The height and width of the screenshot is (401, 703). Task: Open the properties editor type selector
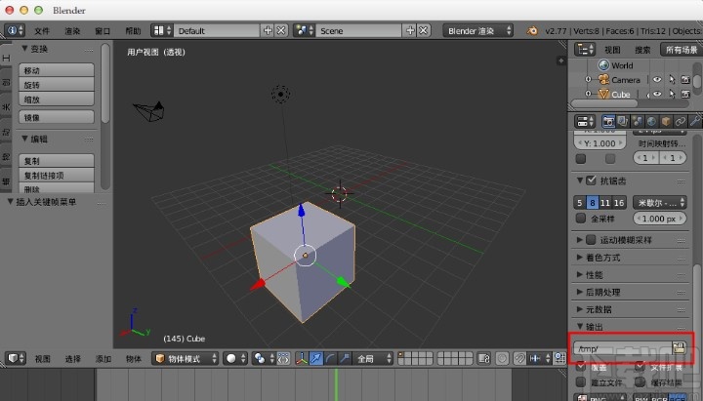(x=585, y=121)
